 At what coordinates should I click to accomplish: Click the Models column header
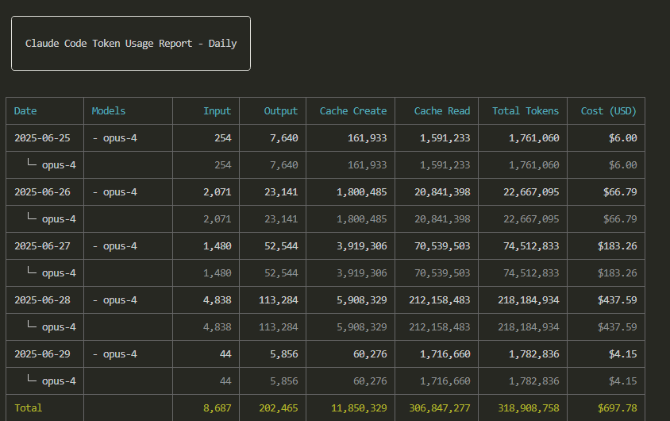(109, 111)
